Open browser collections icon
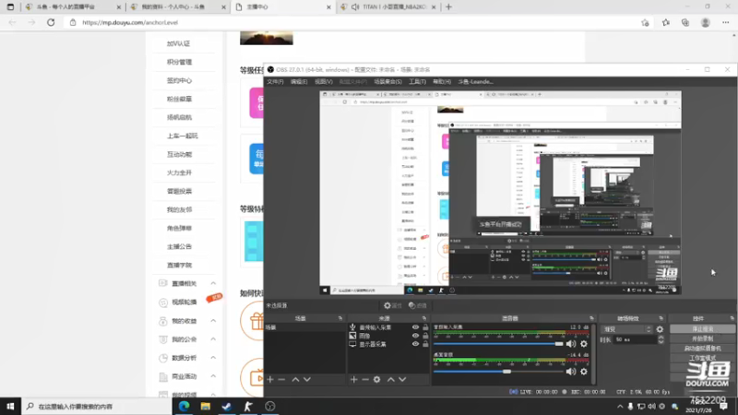 coord(685,22)
